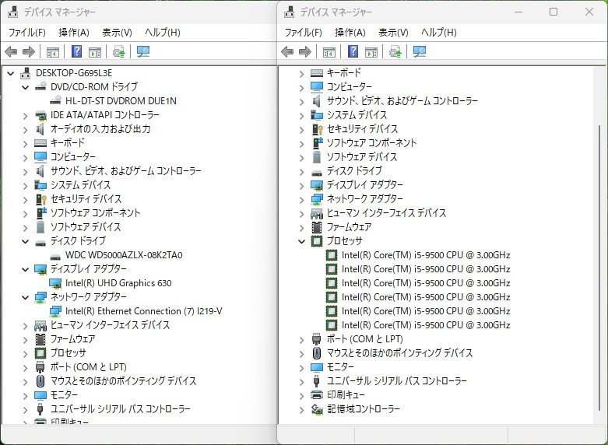Select HL-DT-ST DVDROM DUE1N device
The image size is (608, 445).
[121, 101]
